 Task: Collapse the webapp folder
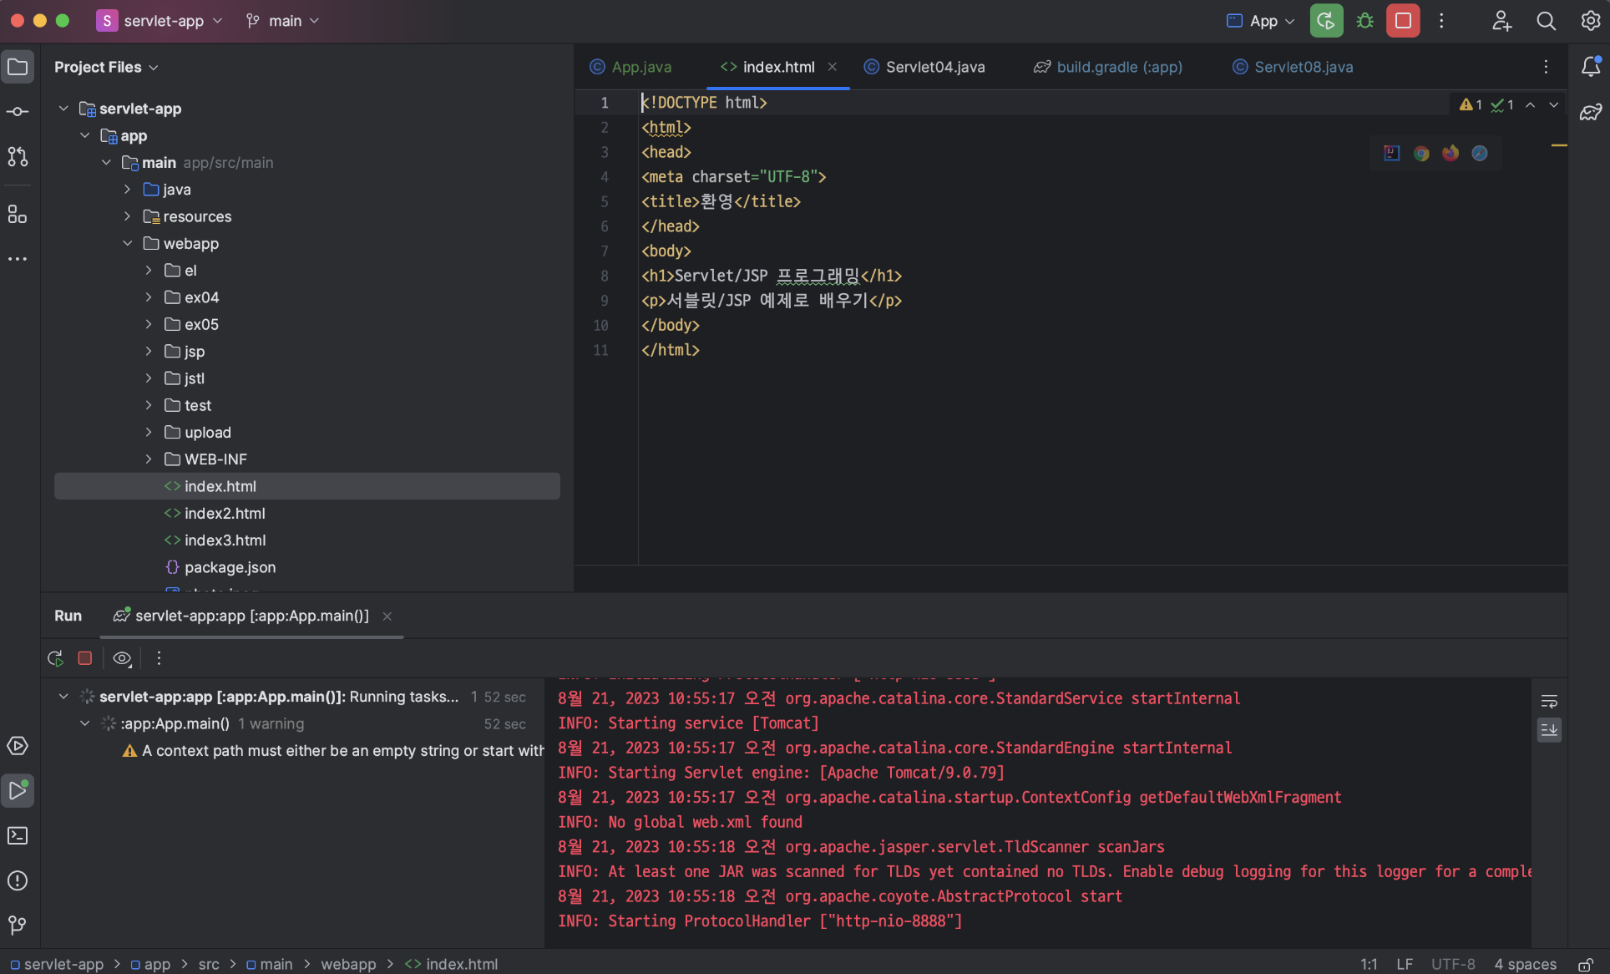(x=127, y=243)
